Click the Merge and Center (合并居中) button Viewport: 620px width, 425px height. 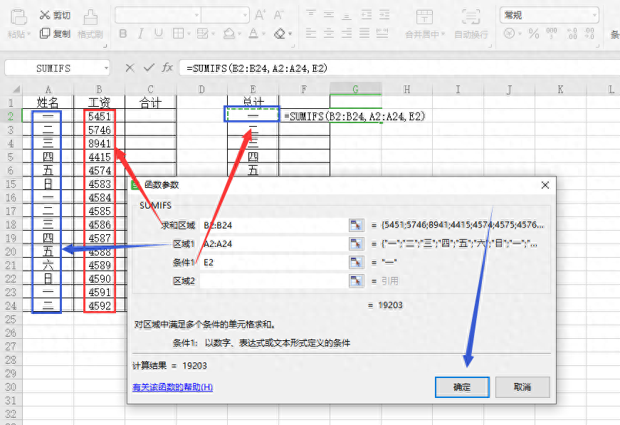(x=425, y=24)
